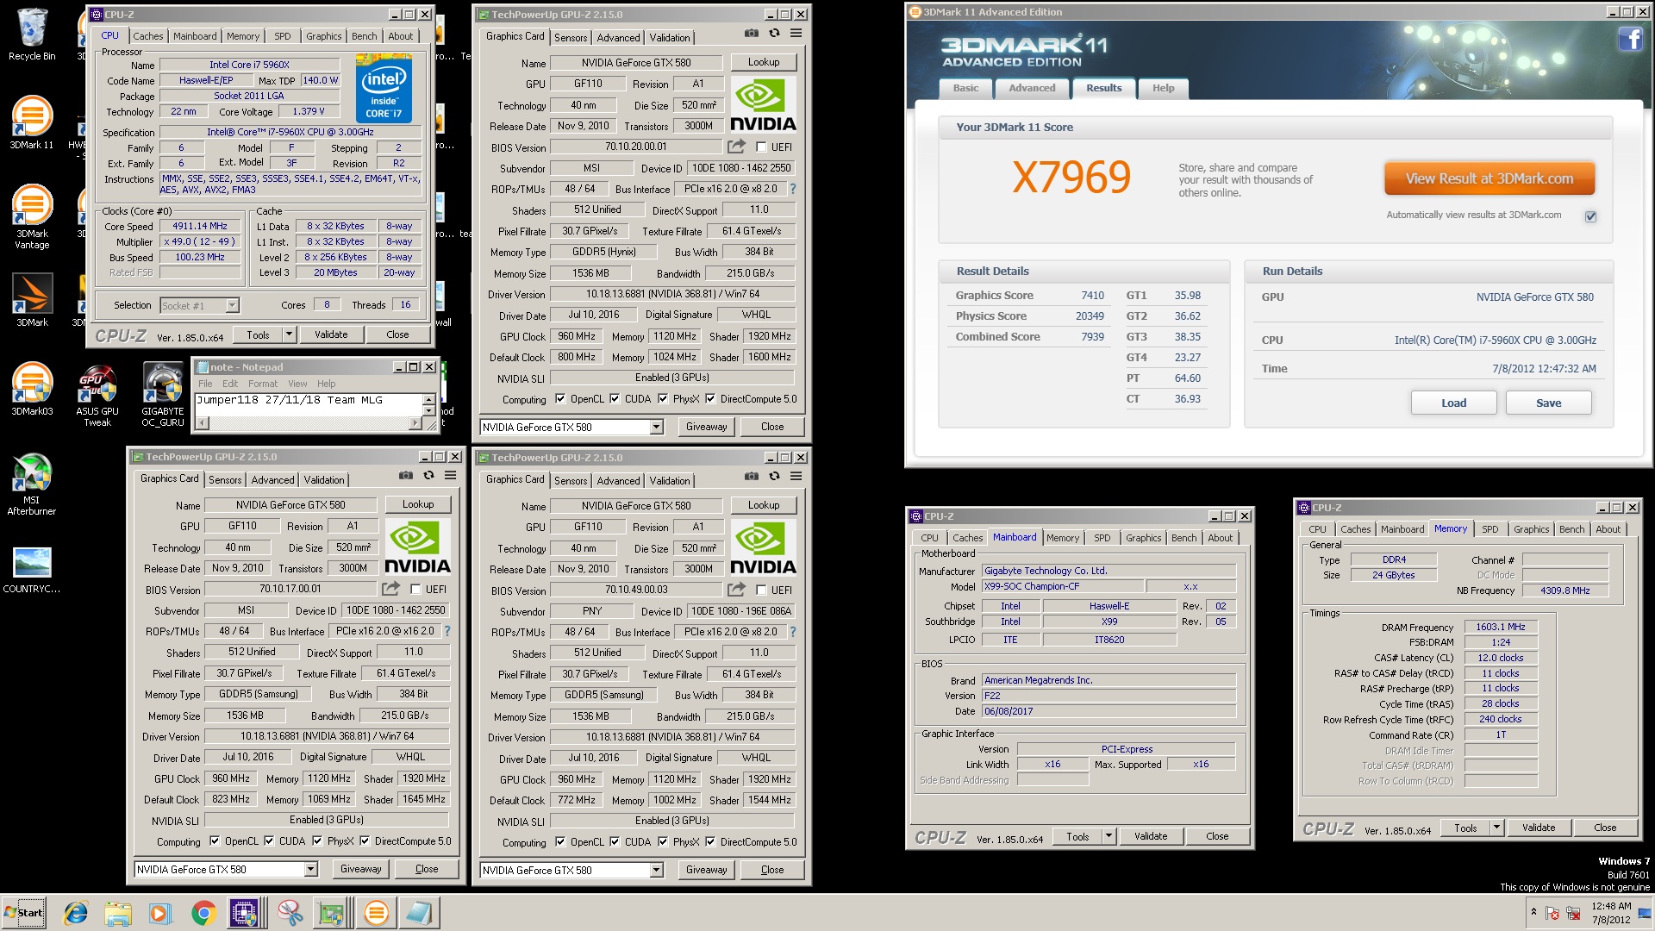This screenshot has height=931, width=1655.
Task: Toggle the PhysX checkbox in the bottom-left GPU-Z window
Action: pos(317,841)
